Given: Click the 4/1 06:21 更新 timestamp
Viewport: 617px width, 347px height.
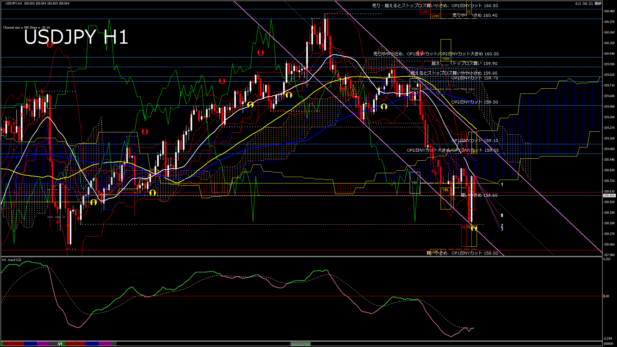Looking at the screenshot, I should (588, 4).
